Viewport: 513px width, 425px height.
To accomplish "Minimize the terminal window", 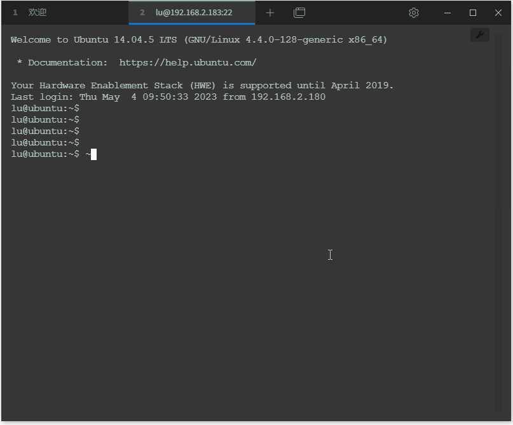I will [x=448, y=13].
